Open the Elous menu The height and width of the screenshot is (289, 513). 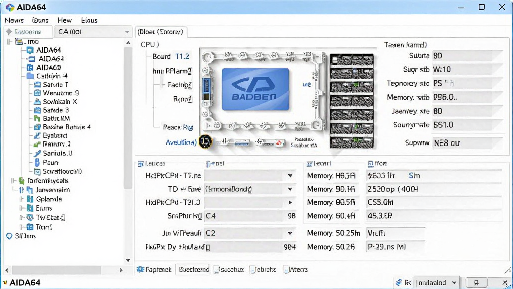coord(89,20)
